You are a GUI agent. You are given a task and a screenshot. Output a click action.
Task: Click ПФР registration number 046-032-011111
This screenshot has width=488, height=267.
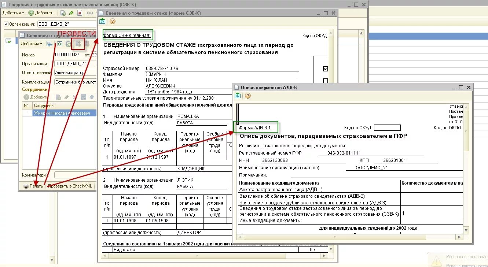(344, 153)
